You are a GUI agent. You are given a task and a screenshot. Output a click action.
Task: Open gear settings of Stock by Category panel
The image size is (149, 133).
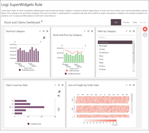(44, 31)
